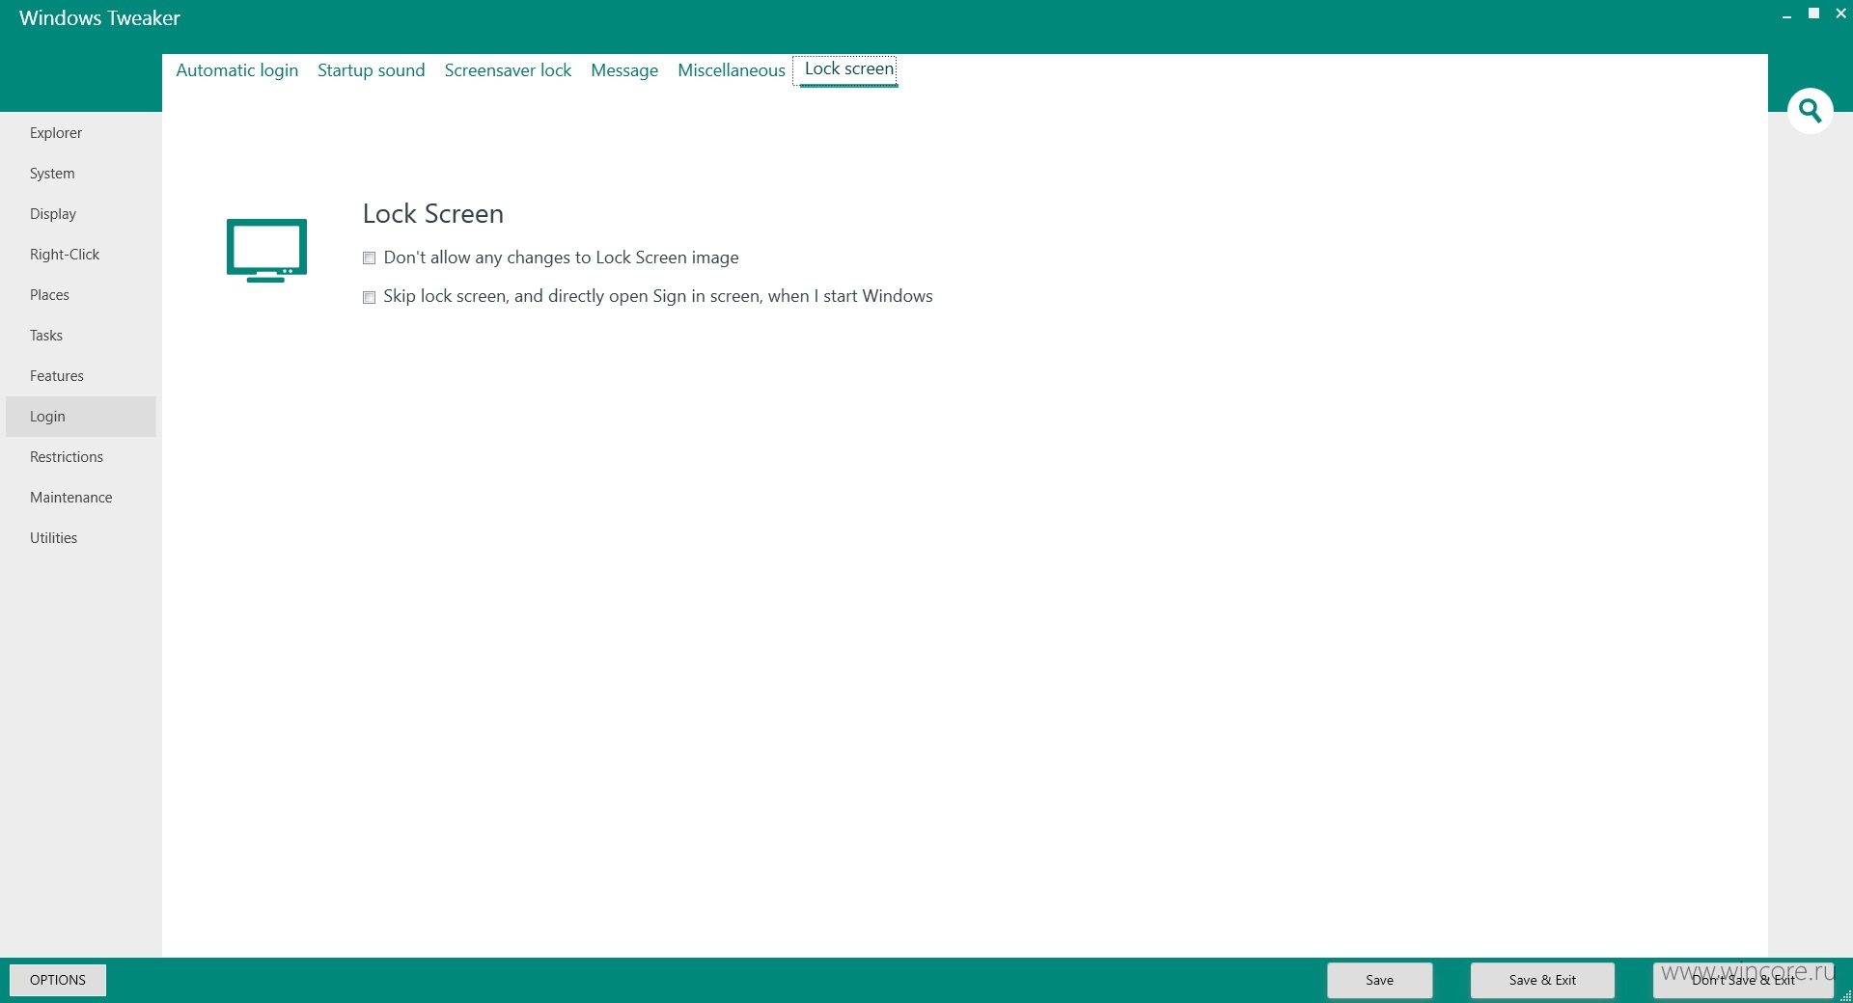Open Restrictions sidebar section

click(81, 457)
